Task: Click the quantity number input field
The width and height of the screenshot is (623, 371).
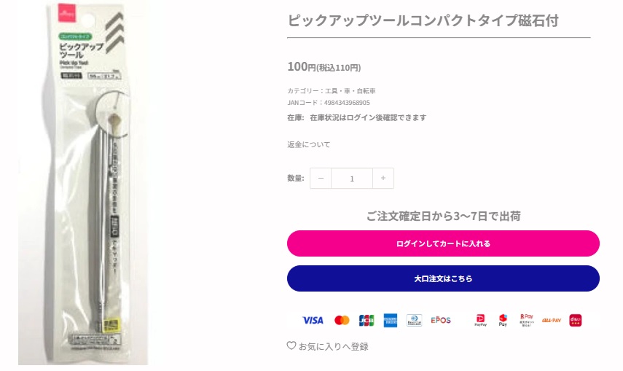Action: 352,179
